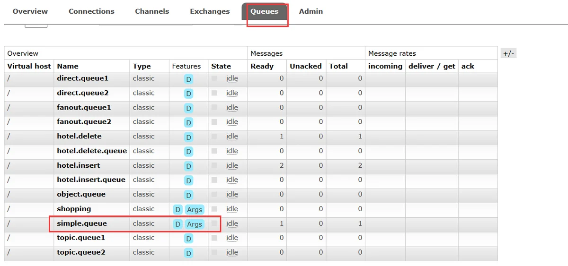The height and width of the screenshot is (266, 568).
Task: Open the direct.queue2 queue
Action: [82, 93]
